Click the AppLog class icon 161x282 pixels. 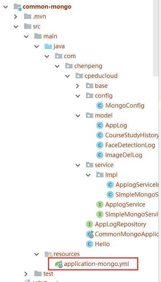(99, 125)
